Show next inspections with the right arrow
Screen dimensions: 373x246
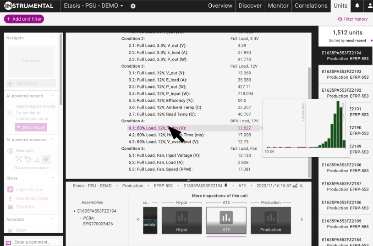coord(302,219)
